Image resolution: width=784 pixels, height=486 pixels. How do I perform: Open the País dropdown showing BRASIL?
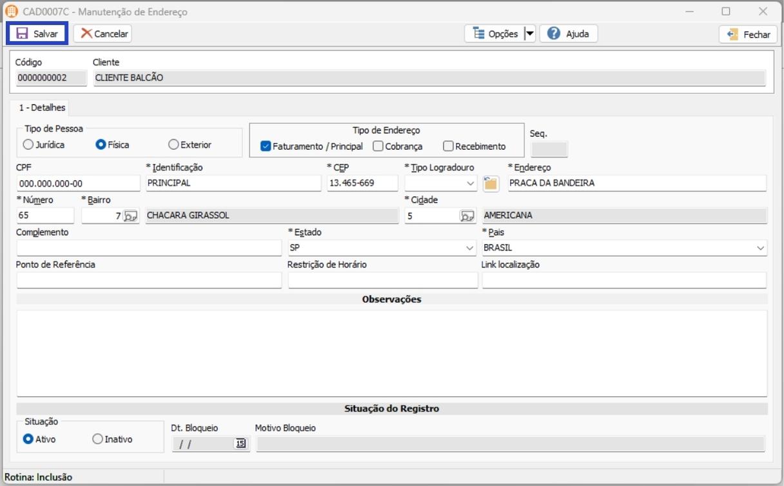(760, 248)
